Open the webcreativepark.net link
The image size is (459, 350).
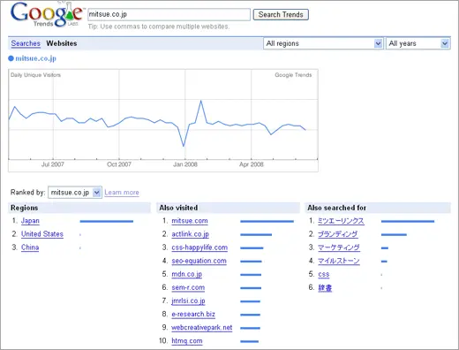202,327
